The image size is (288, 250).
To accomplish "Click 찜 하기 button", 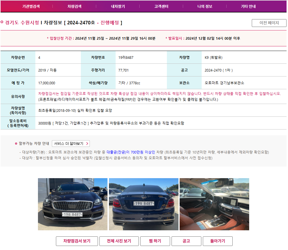I will (x=155, y=241).
